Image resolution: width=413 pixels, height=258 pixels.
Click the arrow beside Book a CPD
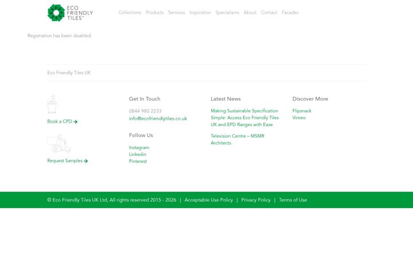coord(76,122)
